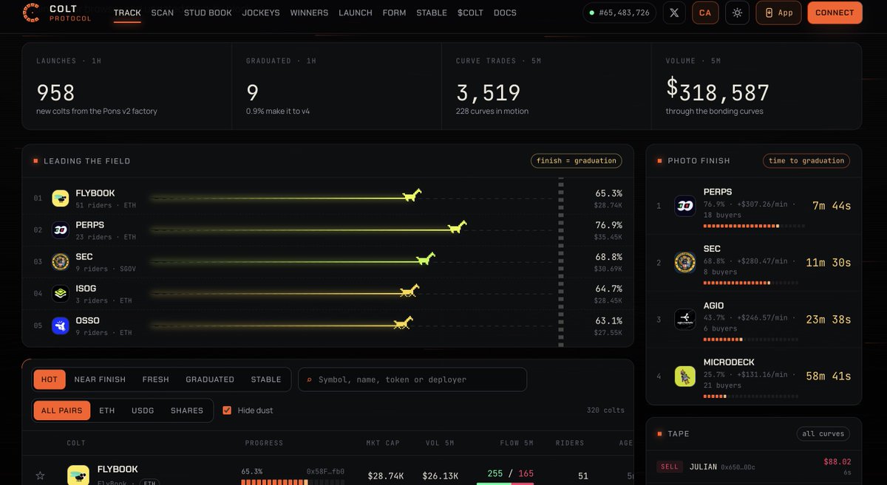The image size is (887, 485).
Task: Click the search magnifier icon
Action: coord(309,379)
